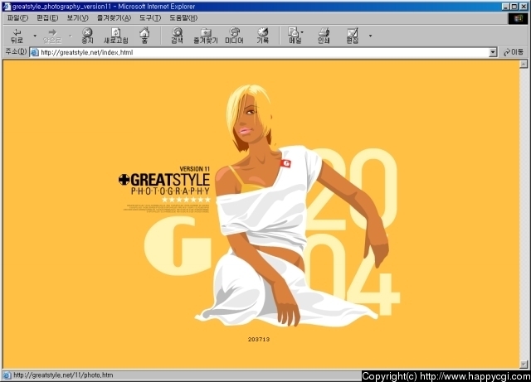531x382 pixels.
Task: Minimize the Internet Explorer window
Action: point(505,7)
